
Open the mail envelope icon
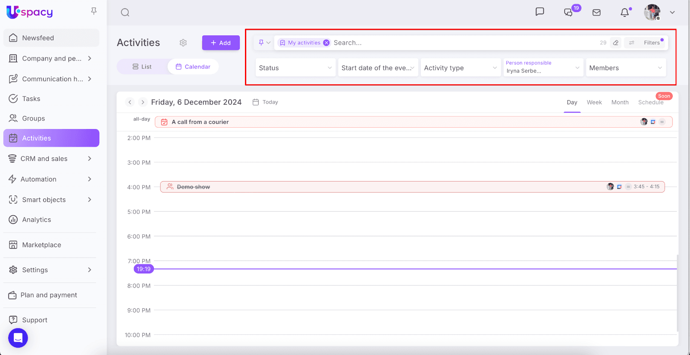tap(596, 13)
